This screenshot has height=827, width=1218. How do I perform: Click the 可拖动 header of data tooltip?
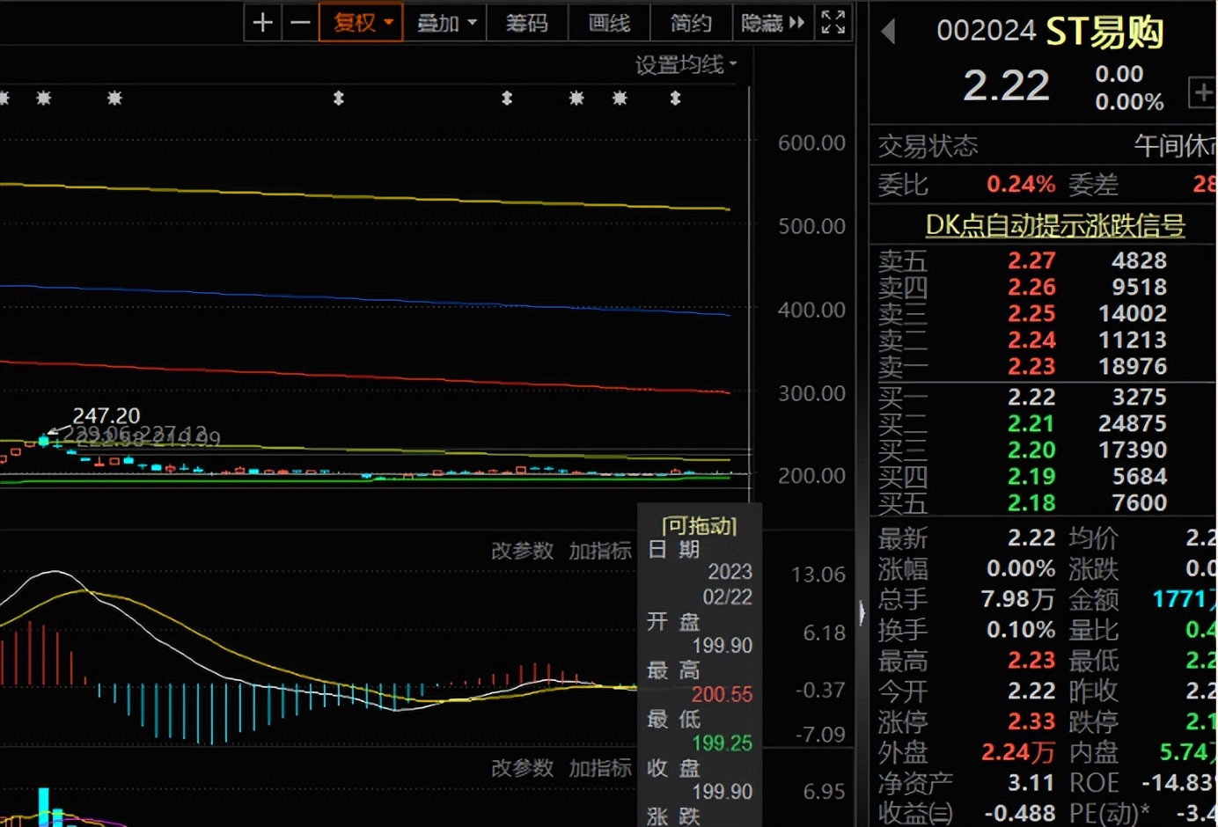[x=699, y=526]
